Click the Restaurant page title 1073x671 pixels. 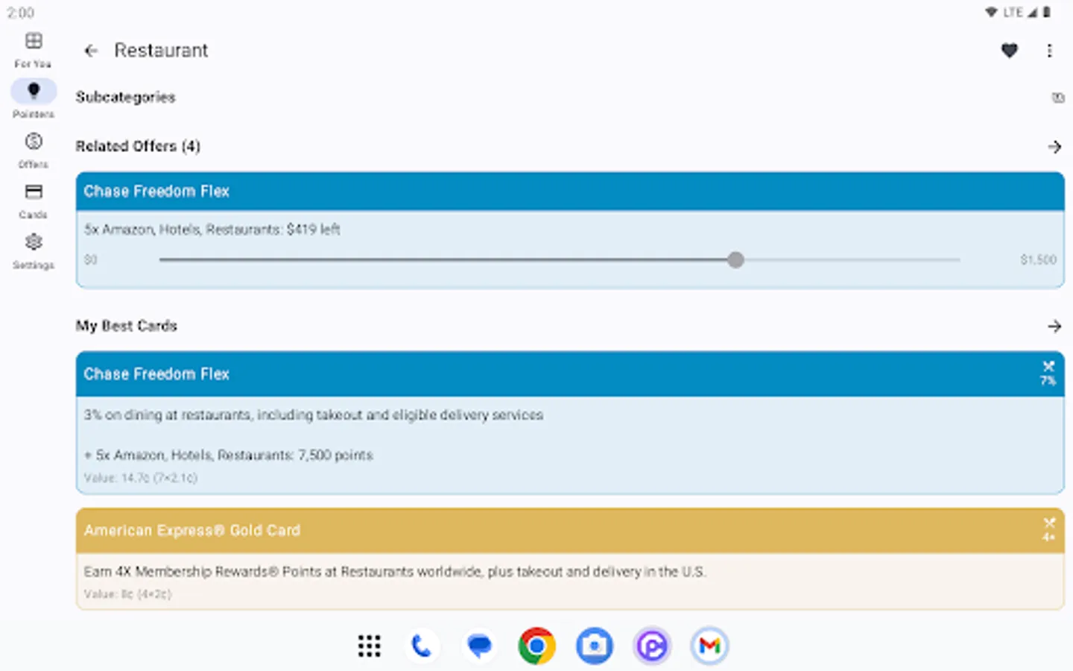161,51
